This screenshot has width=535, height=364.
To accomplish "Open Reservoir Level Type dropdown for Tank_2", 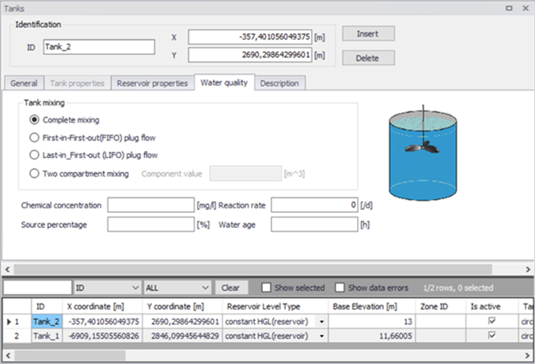I will coord(322,322).
